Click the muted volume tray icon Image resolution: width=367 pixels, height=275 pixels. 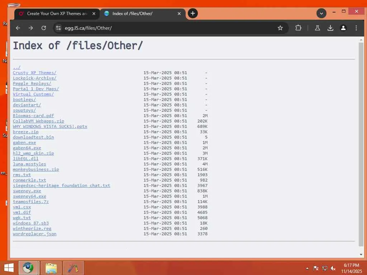333,268
